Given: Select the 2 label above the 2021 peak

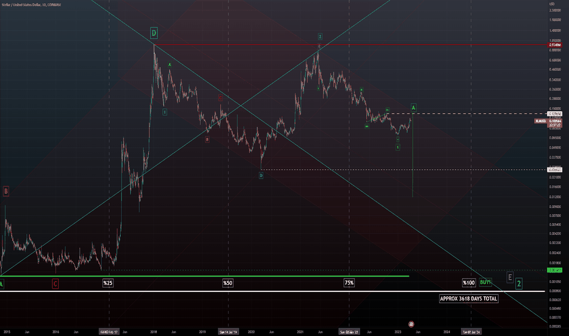Looking at the screenshot, I should (x=320, y=36).
